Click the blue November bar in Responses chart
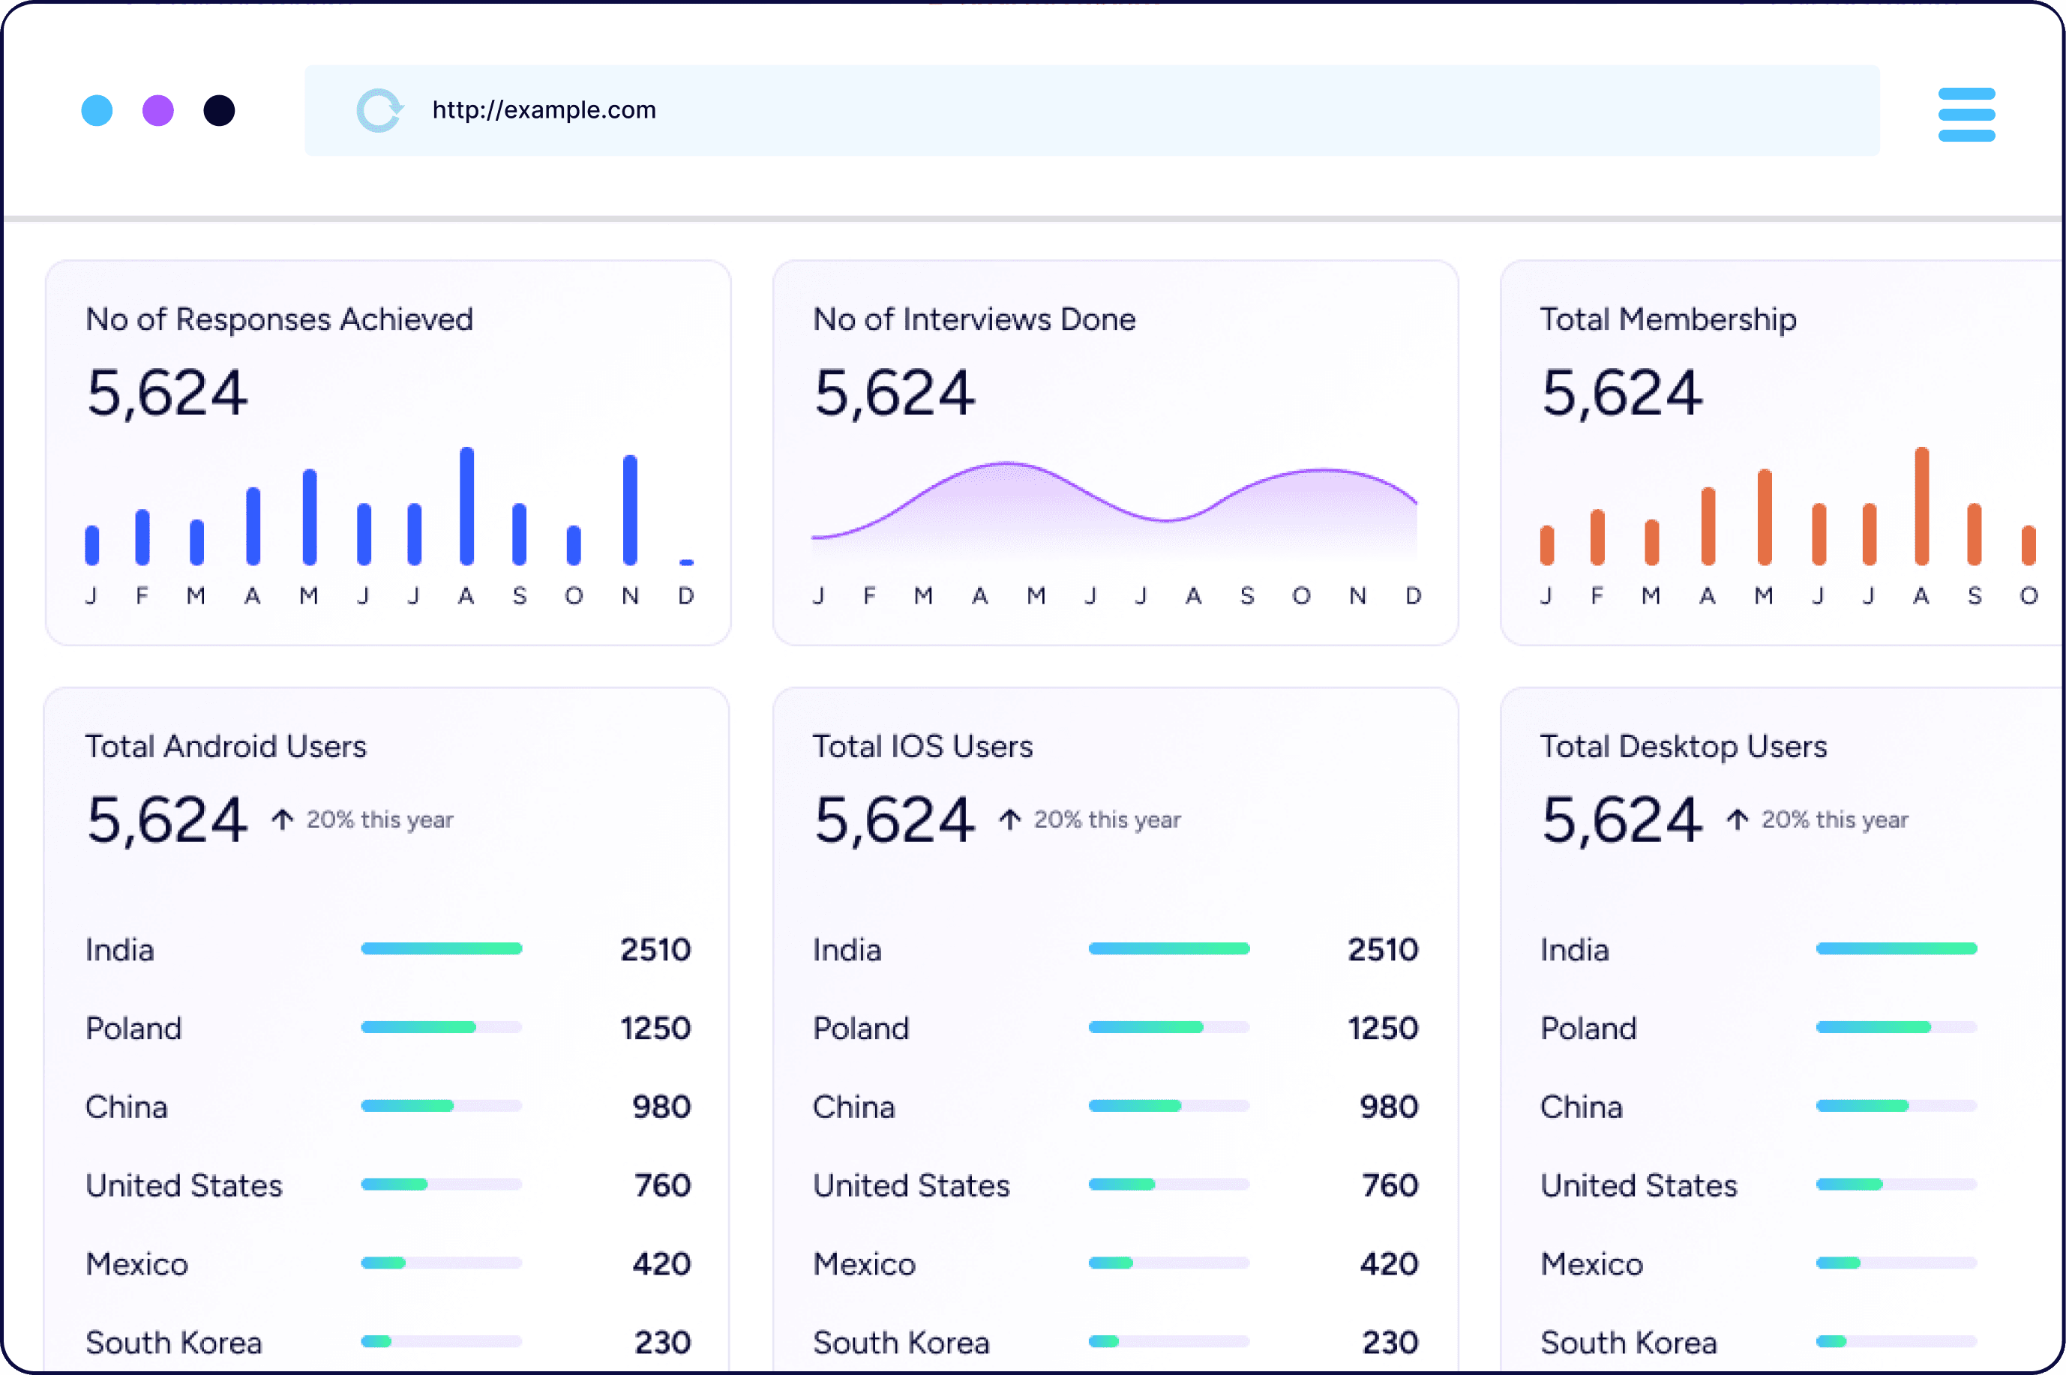The width and height of the screenshot is (2066, 1375). click(630, 510)
